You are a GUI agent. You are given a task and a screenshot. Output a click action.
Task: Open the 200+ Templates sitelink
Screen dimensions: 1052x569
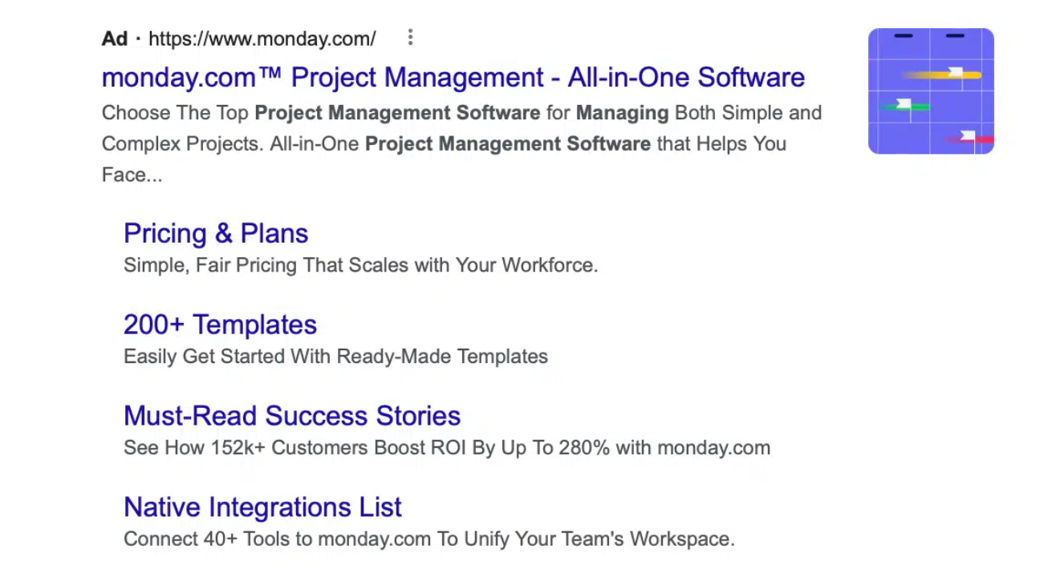point(220,325)
